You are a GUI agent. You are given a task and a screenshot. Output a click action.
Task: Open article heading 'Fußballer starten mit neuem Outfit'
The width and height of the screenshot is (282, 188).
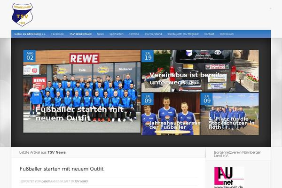tap(62, 169)
